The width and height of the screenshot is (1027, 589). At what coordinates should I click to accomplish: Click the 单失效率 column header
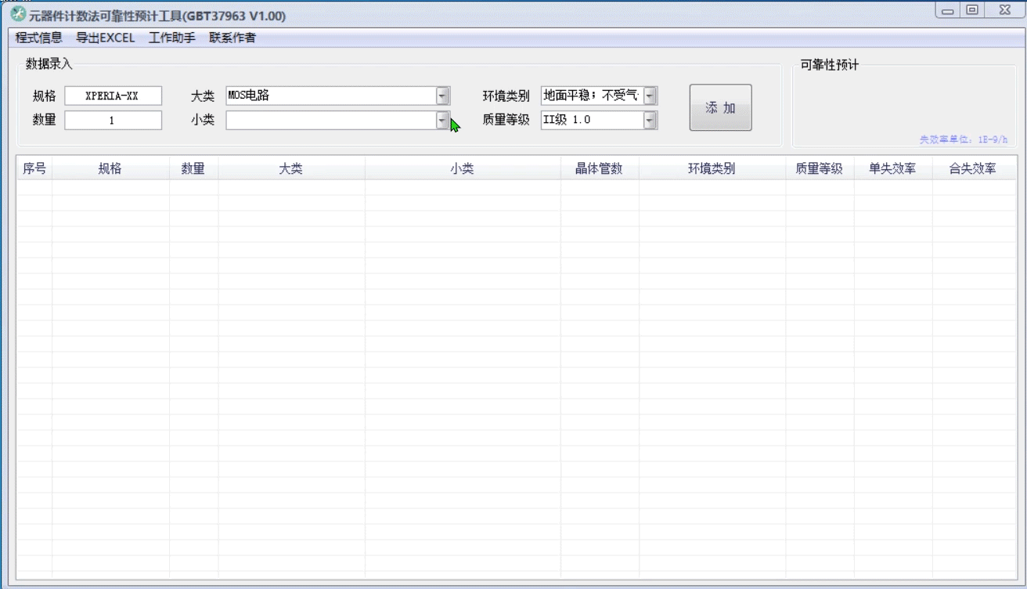click(x=892, y=169)
